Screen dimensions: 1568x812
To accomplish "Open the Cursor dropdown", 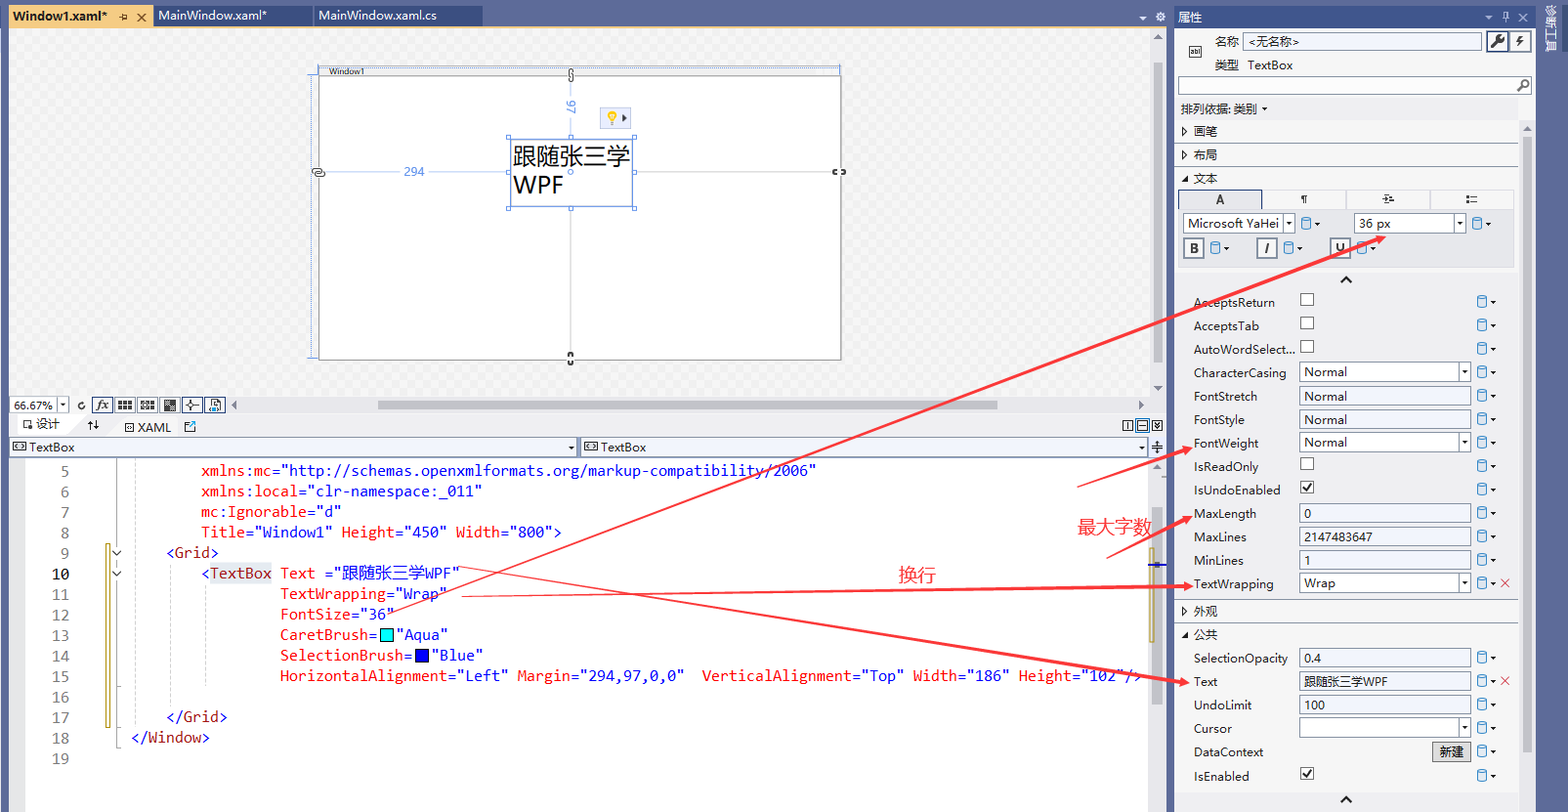I will tap(1464, 728).
